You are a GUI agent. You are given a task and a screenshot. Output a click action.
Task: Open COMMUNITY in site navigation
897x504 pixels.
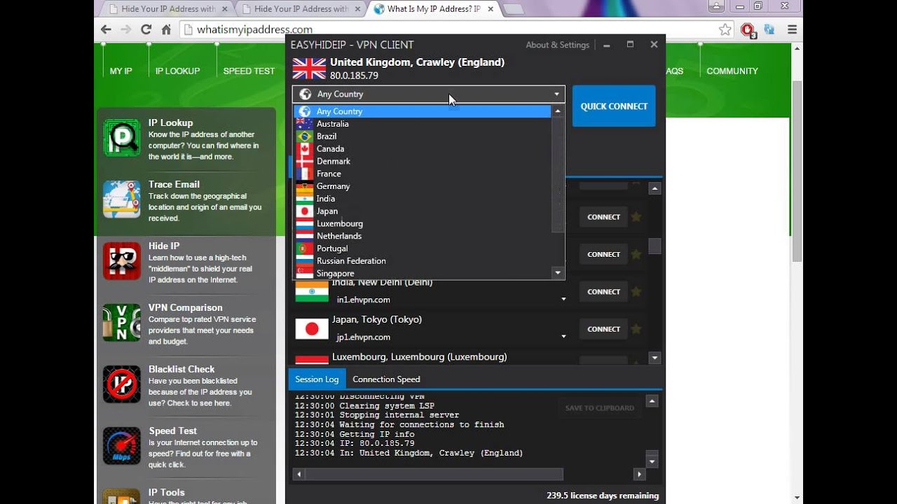click(x=732, y=71)
